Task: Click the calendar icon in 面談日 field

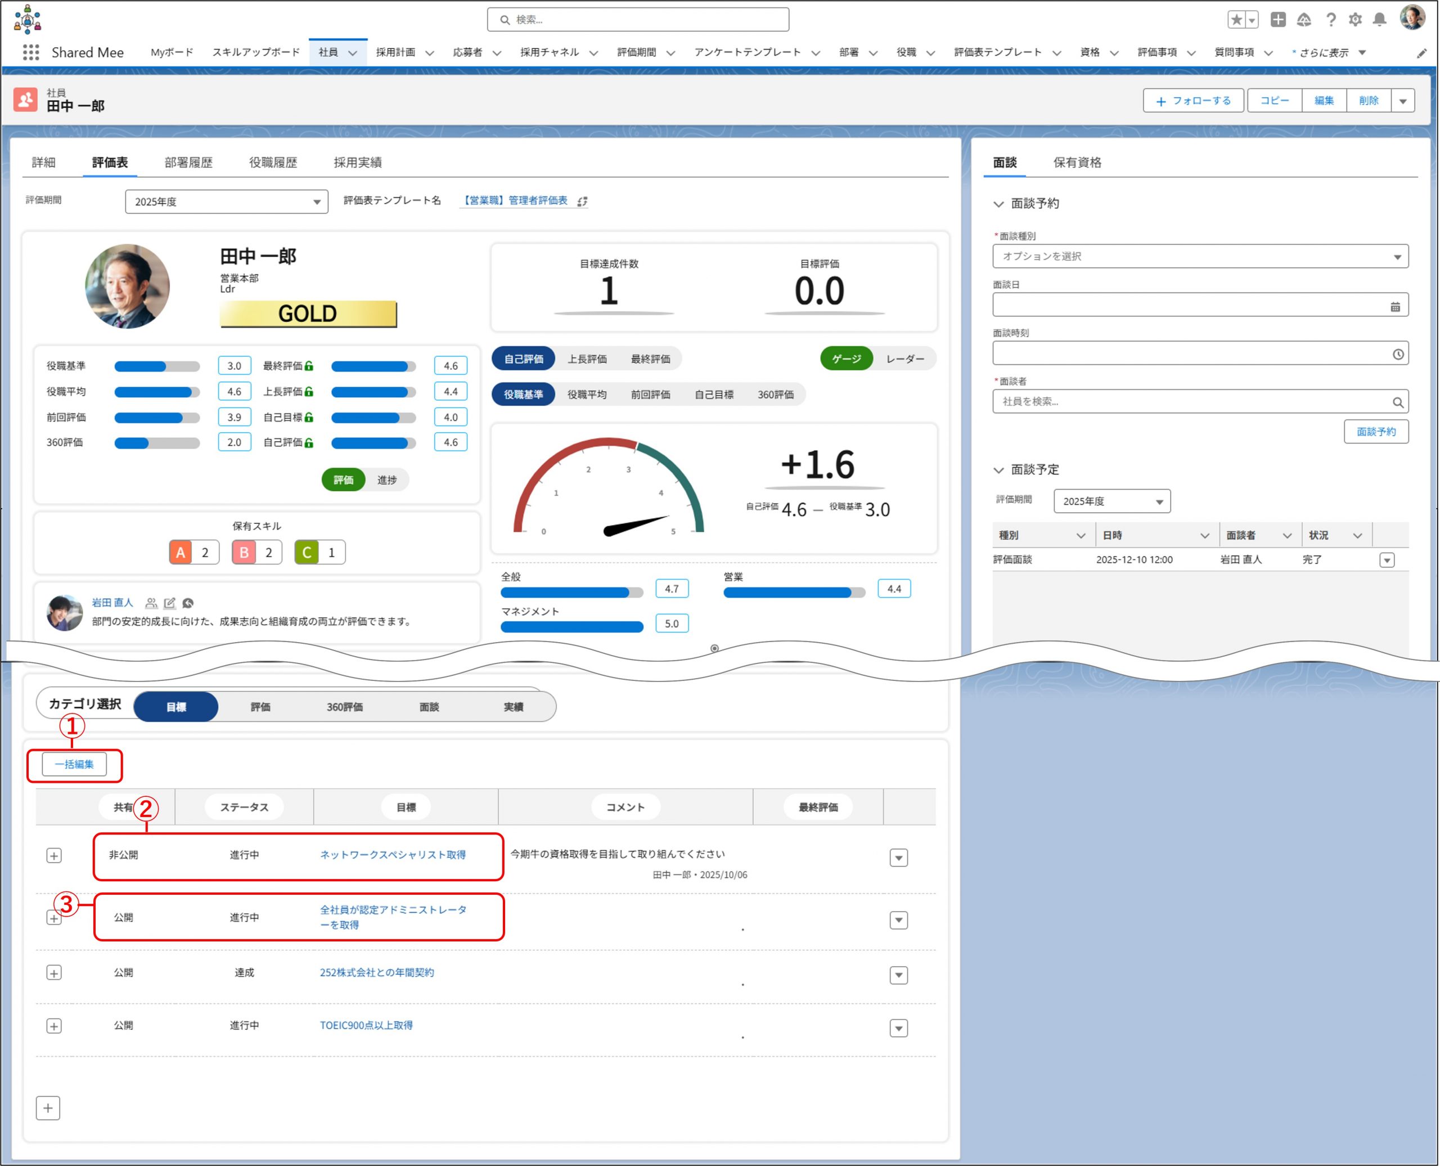Action: click(1395, 306)
